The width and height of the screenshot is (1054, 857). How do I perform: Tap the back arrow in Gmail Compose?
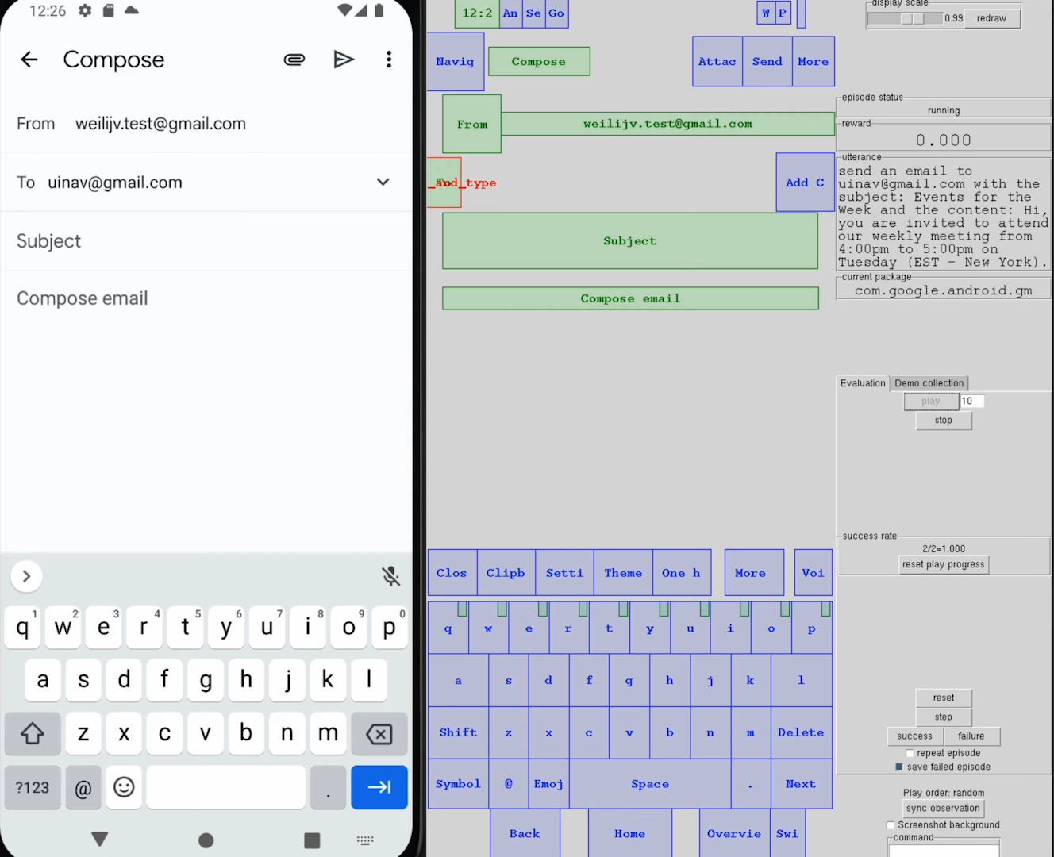click(x=29, y=60)
